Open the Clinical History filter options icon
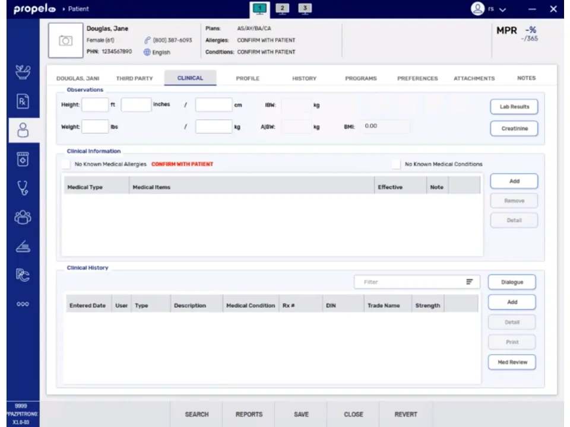 [469, 282]
